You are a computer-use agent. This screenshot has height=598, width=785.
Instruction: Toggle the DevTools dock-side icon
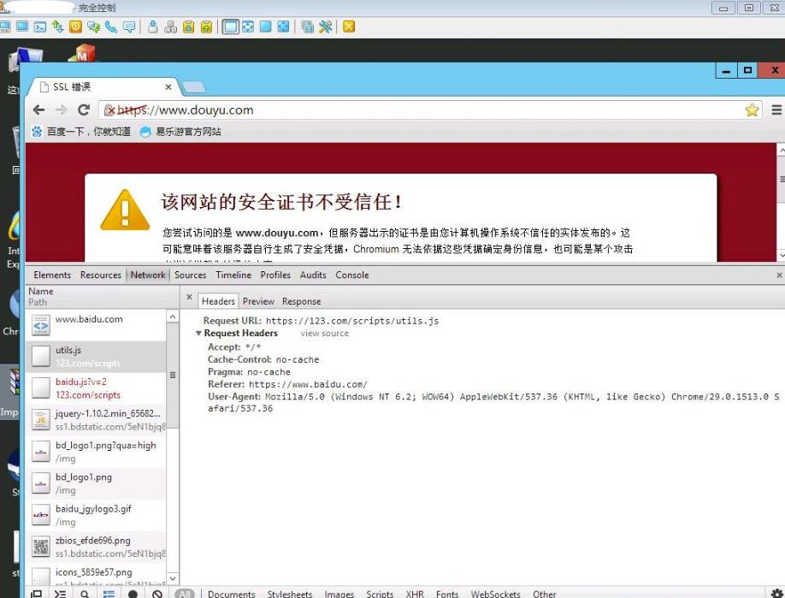37,594
